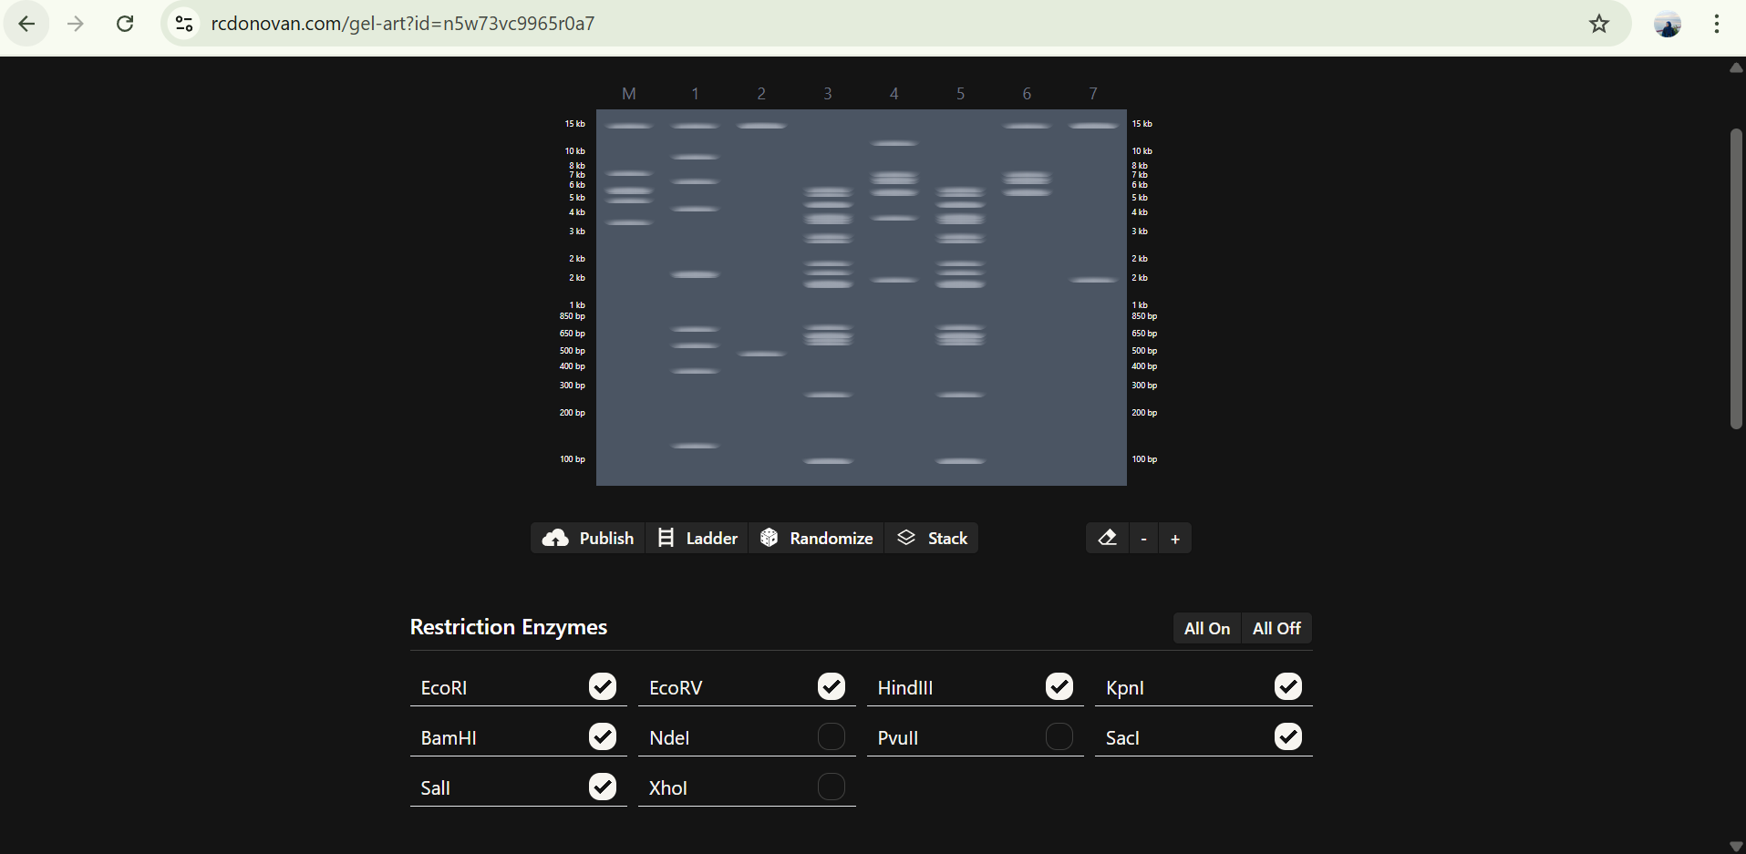The image size is (1746, 854).
Task: Open the browser three-dot menu
Action: 1716,24
